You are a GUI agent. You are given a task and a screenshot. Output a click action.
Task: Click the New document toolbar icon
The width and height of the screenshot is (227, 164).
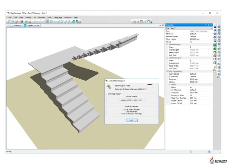coord(9,21)
